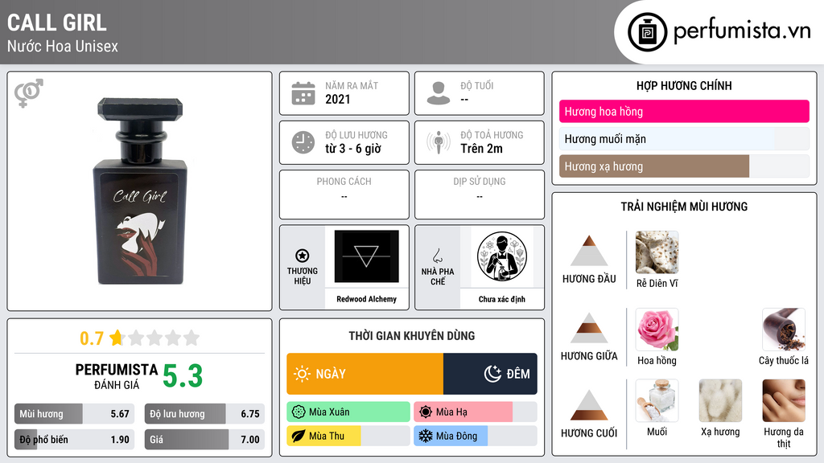The image size is (824, 463).
Task: Click the Nước Hoa Unisex subtitle
Action: pos(63,46)
